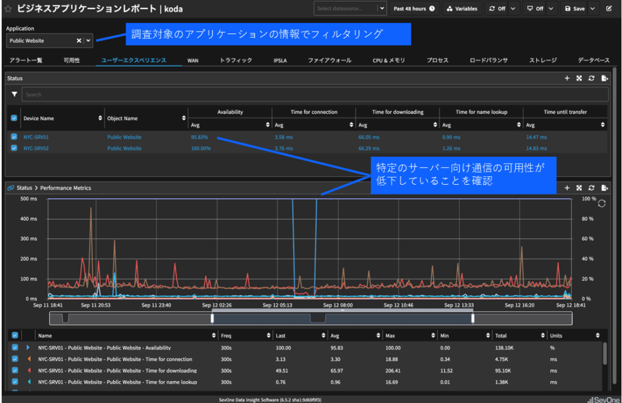Export the Performance Metrics panel
Viewport: 622px width, 403px height.
(x=604, y=188)
